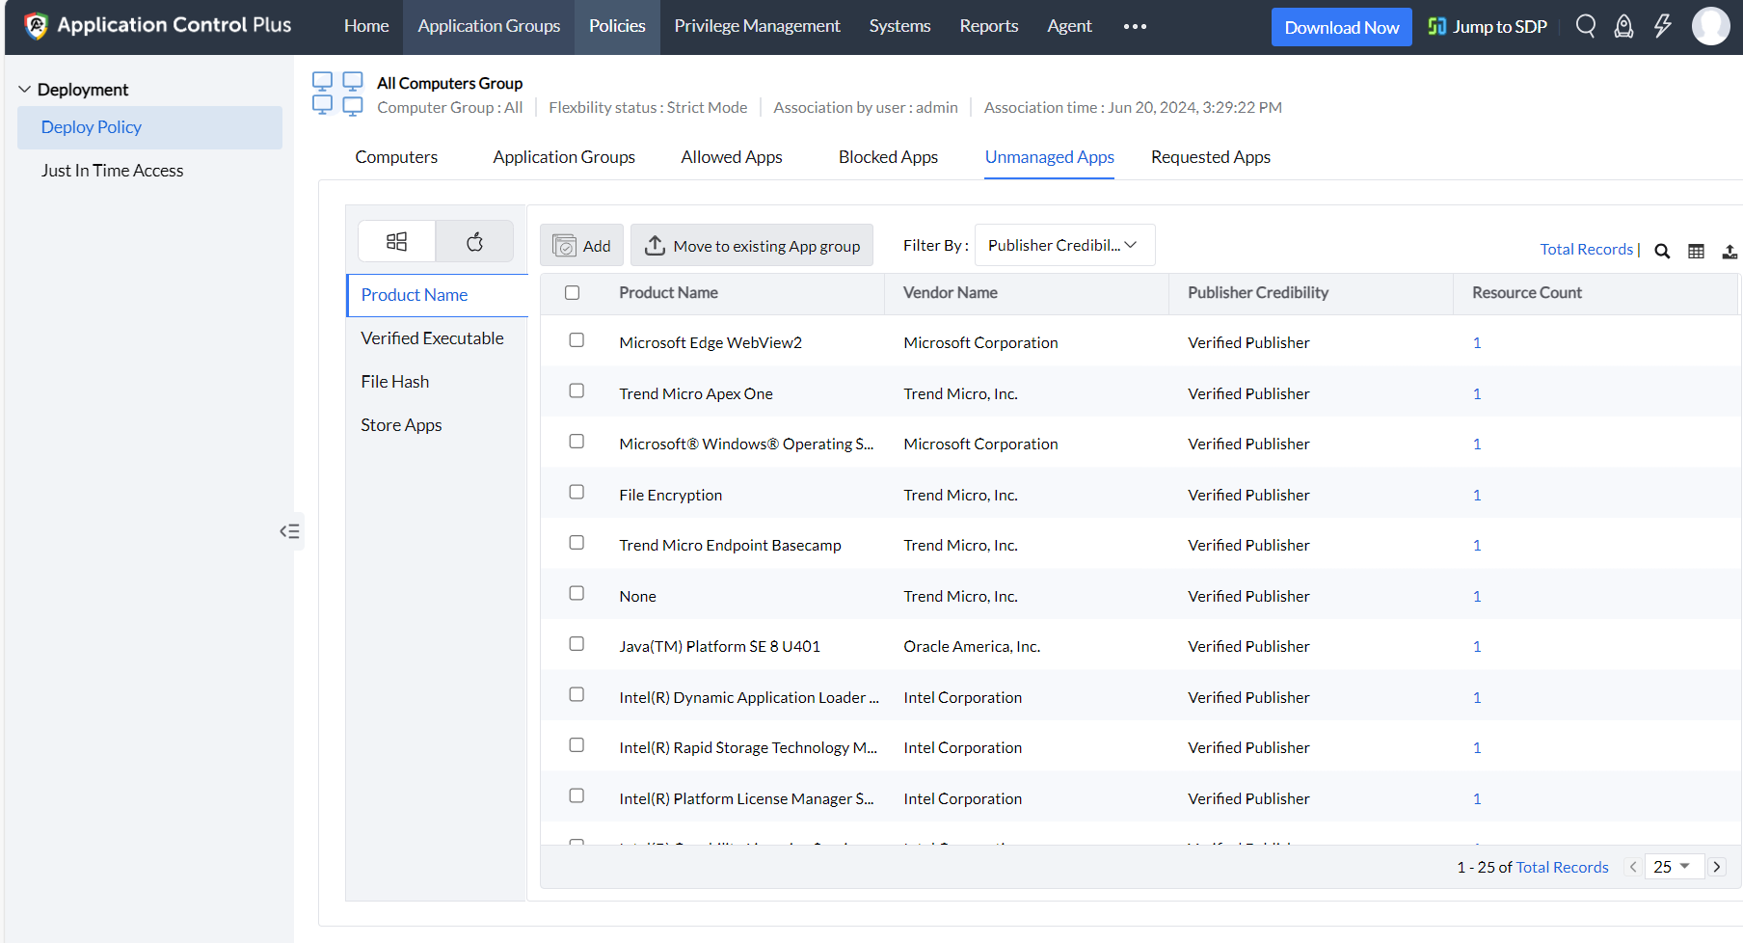Tick the select-all checkbox in table header
The image size is (1743, 943).
[572, 292]
